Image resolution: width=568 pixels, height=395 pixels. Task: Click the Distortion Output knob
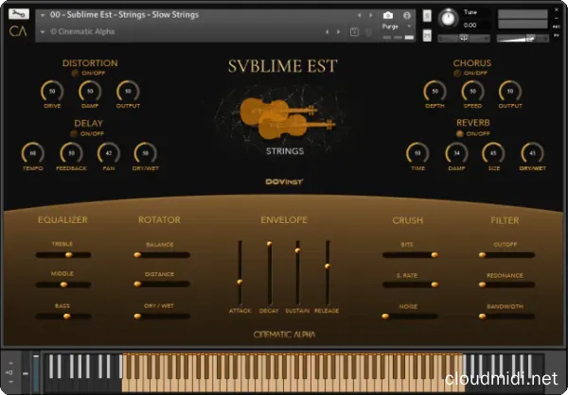(x=128, y=91)
